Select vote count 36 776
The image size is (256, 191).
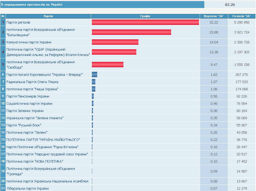tap(242, 140)
